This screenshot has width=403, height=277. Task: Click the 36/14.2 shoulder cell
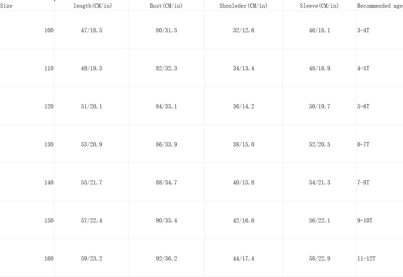pyautogui.click(x=244, y=106)
